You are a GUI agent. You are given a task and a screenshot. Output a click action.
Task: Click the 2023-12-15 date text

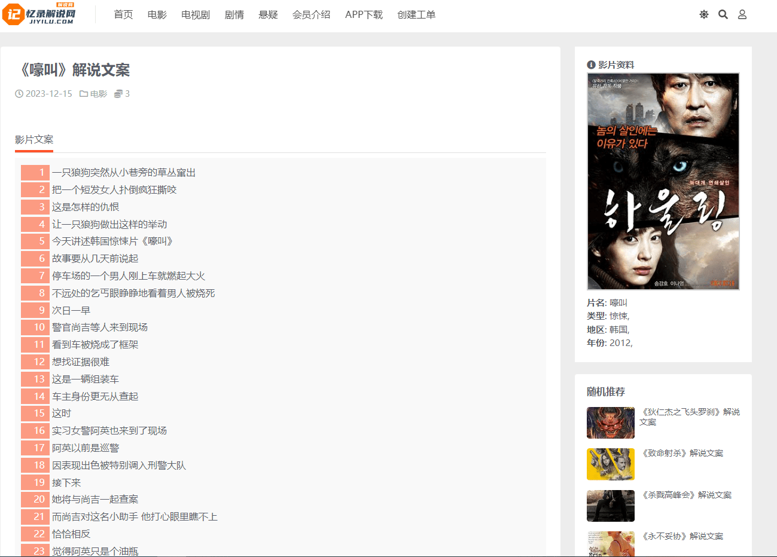tap(48, 94)
